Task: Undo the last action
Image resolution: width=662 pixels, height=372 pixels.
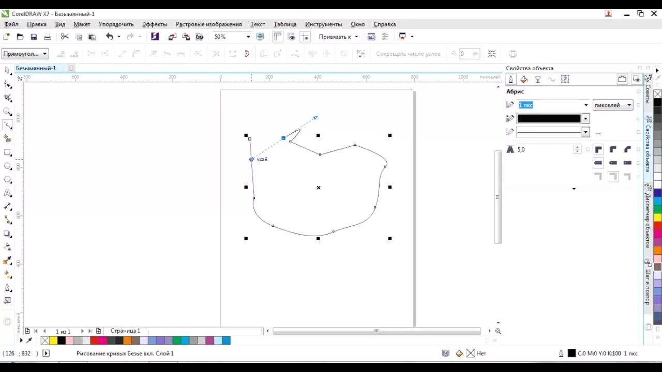Action: click(110, 37)
